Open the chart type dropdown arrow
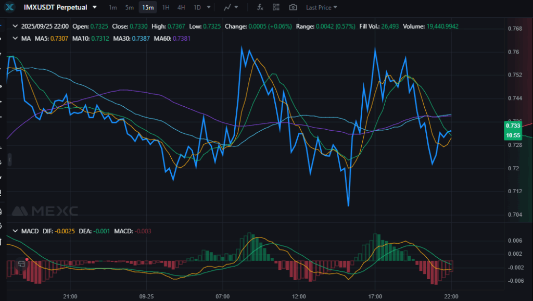Viewport: 533px width, 301px height. pyautogui.click(x=237, y=7)
